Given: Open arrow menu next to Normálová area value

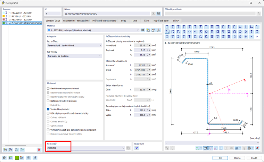Looking at the screenshot, I should (x=149, y=46).
